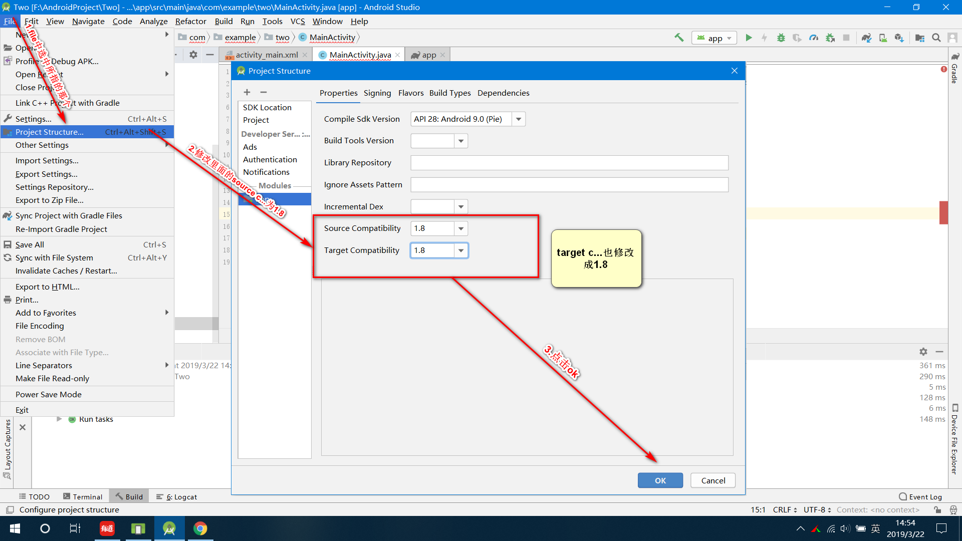Sync project with Gradle files elephant icon
Screen dimensions: 962x541
[866, 38]
